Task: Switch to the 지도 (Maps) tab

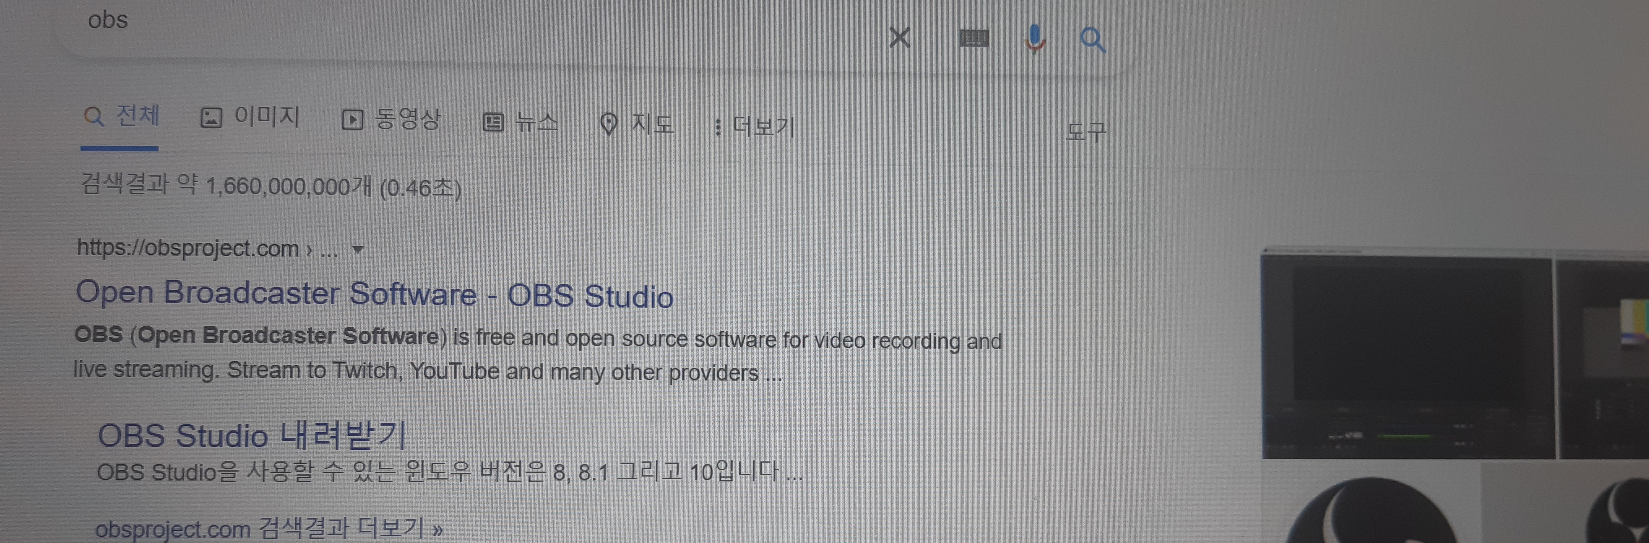Action: (x=636, y=123)
